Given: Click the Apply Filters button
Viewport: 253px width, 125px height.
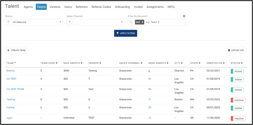Looking at the screenshot, I should 126,33.
